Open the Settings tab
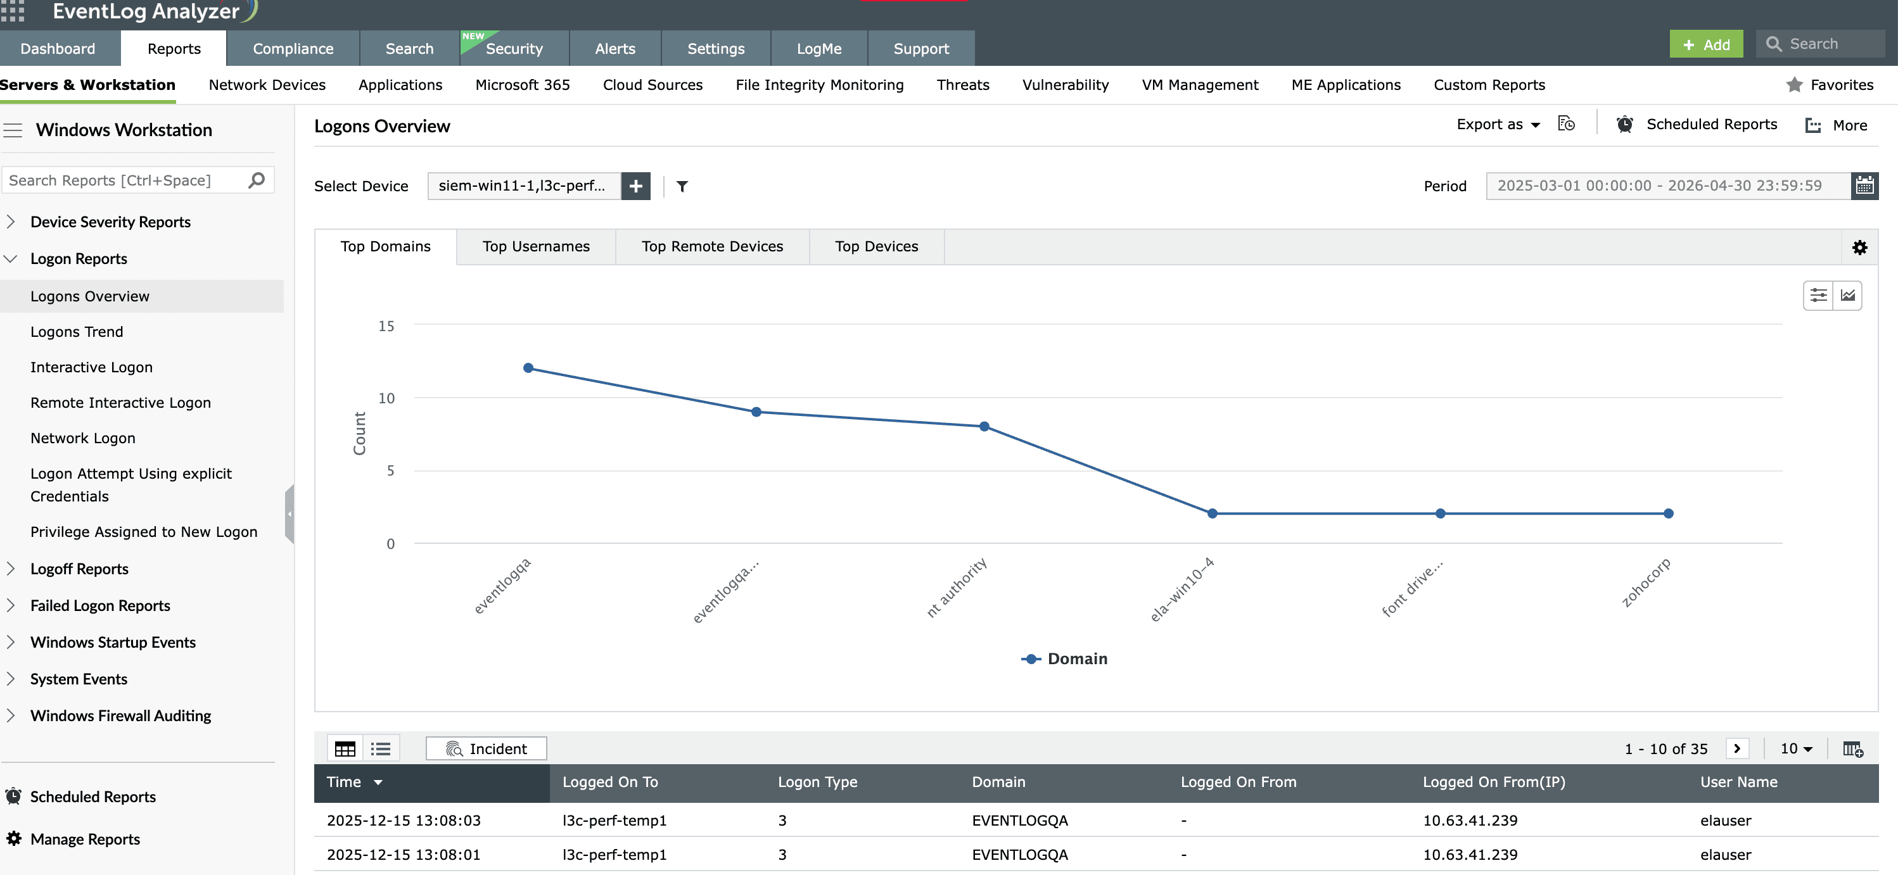This screenshot has width=1898, height=875. [x=715, y=49]
